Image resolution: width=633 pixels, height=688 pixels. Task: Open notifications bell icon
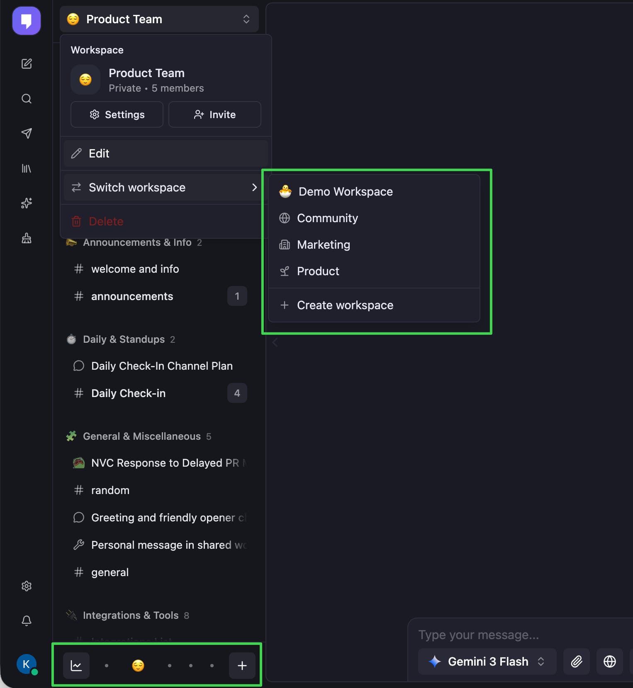[x=27, y=620]
